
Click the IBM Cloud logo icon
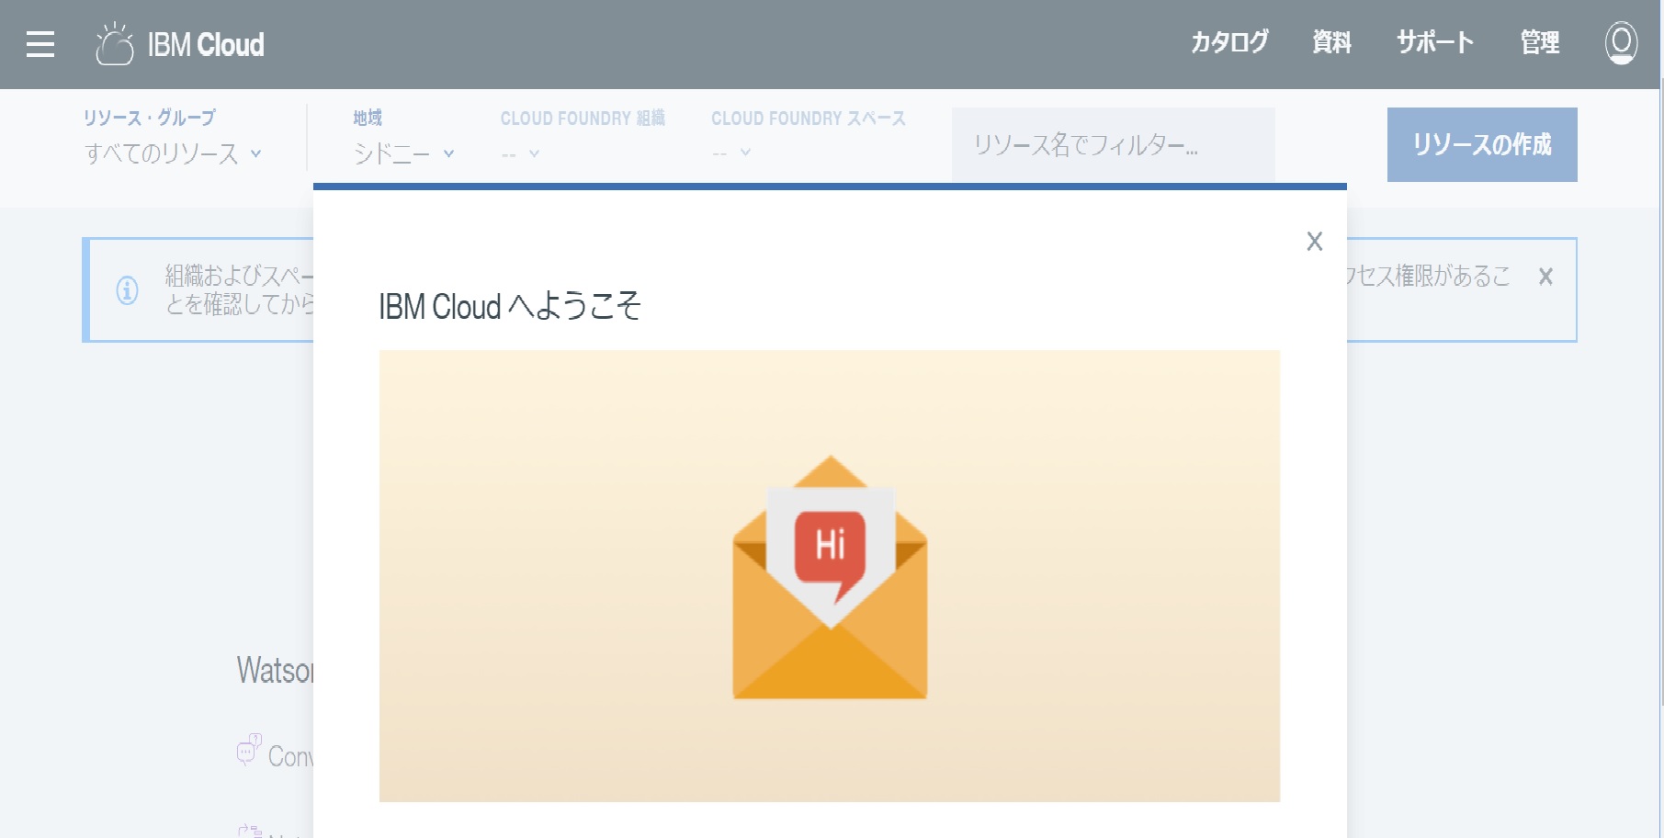[115, 43]
